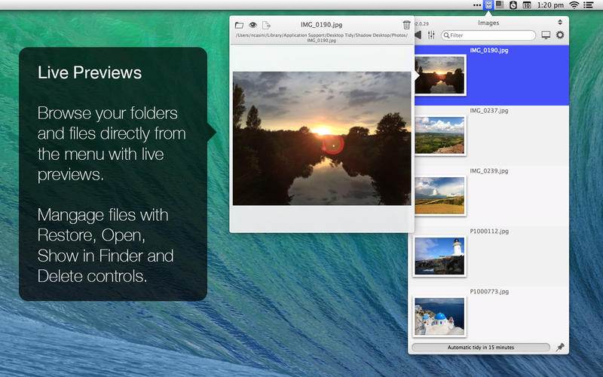This screenshot has width=603, height=377.
Task: Click the desktop monitor icon
Action: click(x=546, y=35)
